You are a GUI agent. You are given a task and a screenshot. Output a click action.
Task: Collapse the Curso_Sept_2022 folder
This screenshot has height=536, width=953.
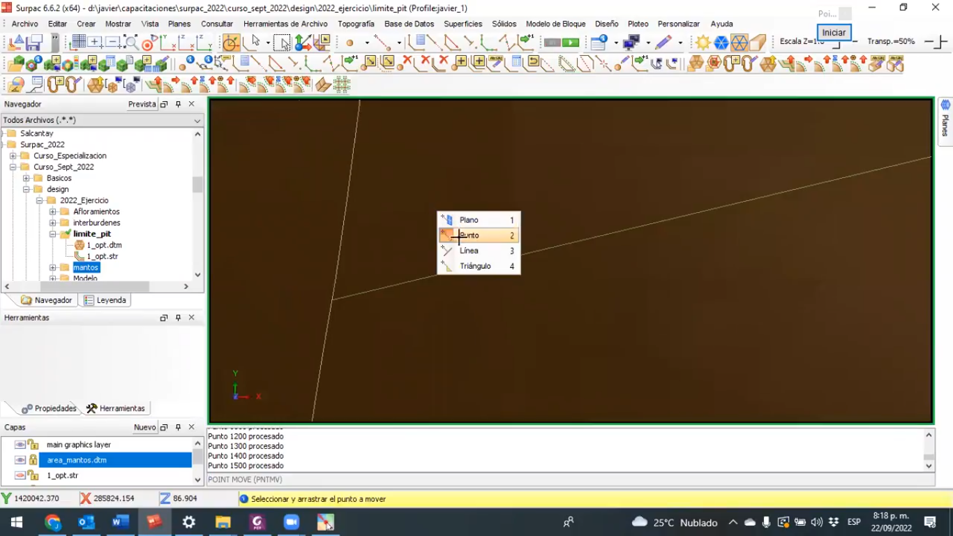(13, 167)
